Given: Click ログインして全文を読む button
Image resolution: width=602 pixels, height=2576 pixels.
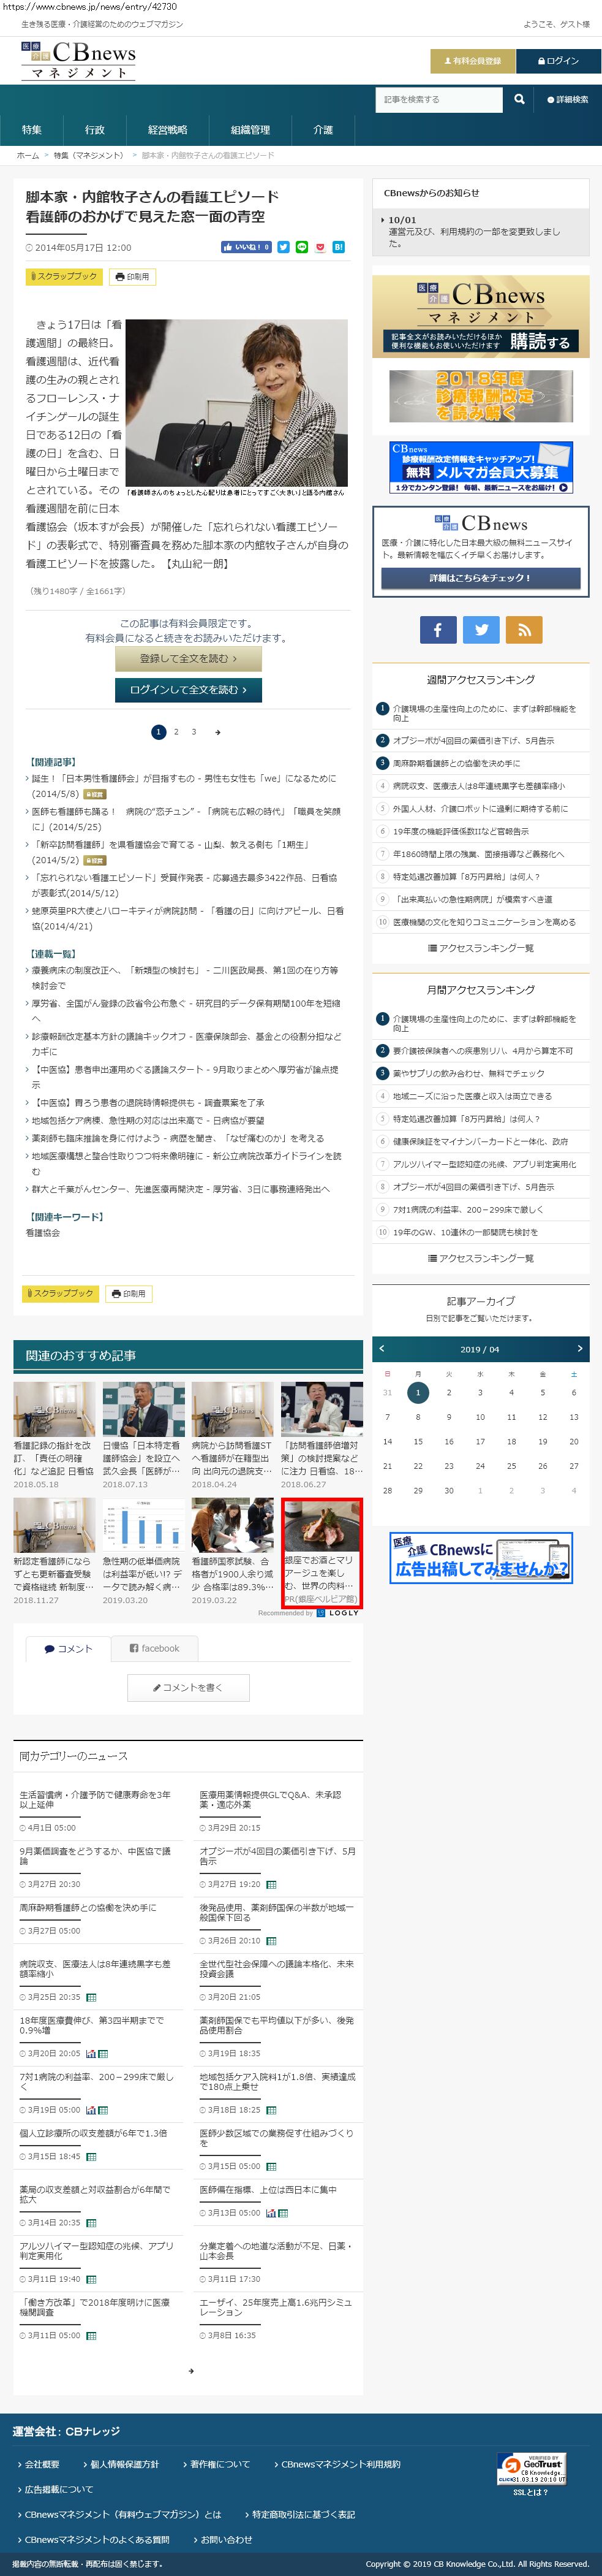Looking at the screenshot, I should point(189,689).
